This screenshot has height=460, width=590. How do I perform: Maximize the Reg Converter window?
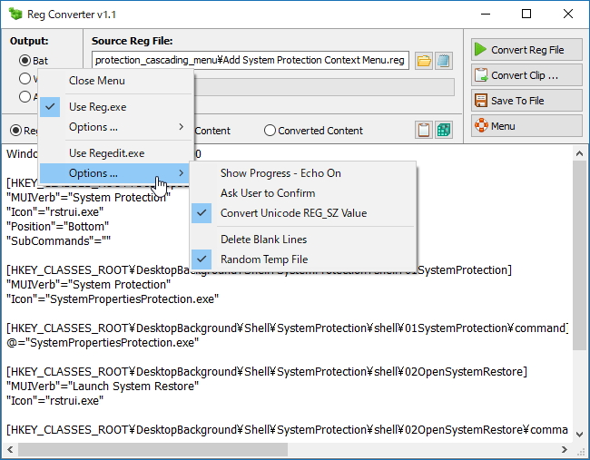click(526, 14)
